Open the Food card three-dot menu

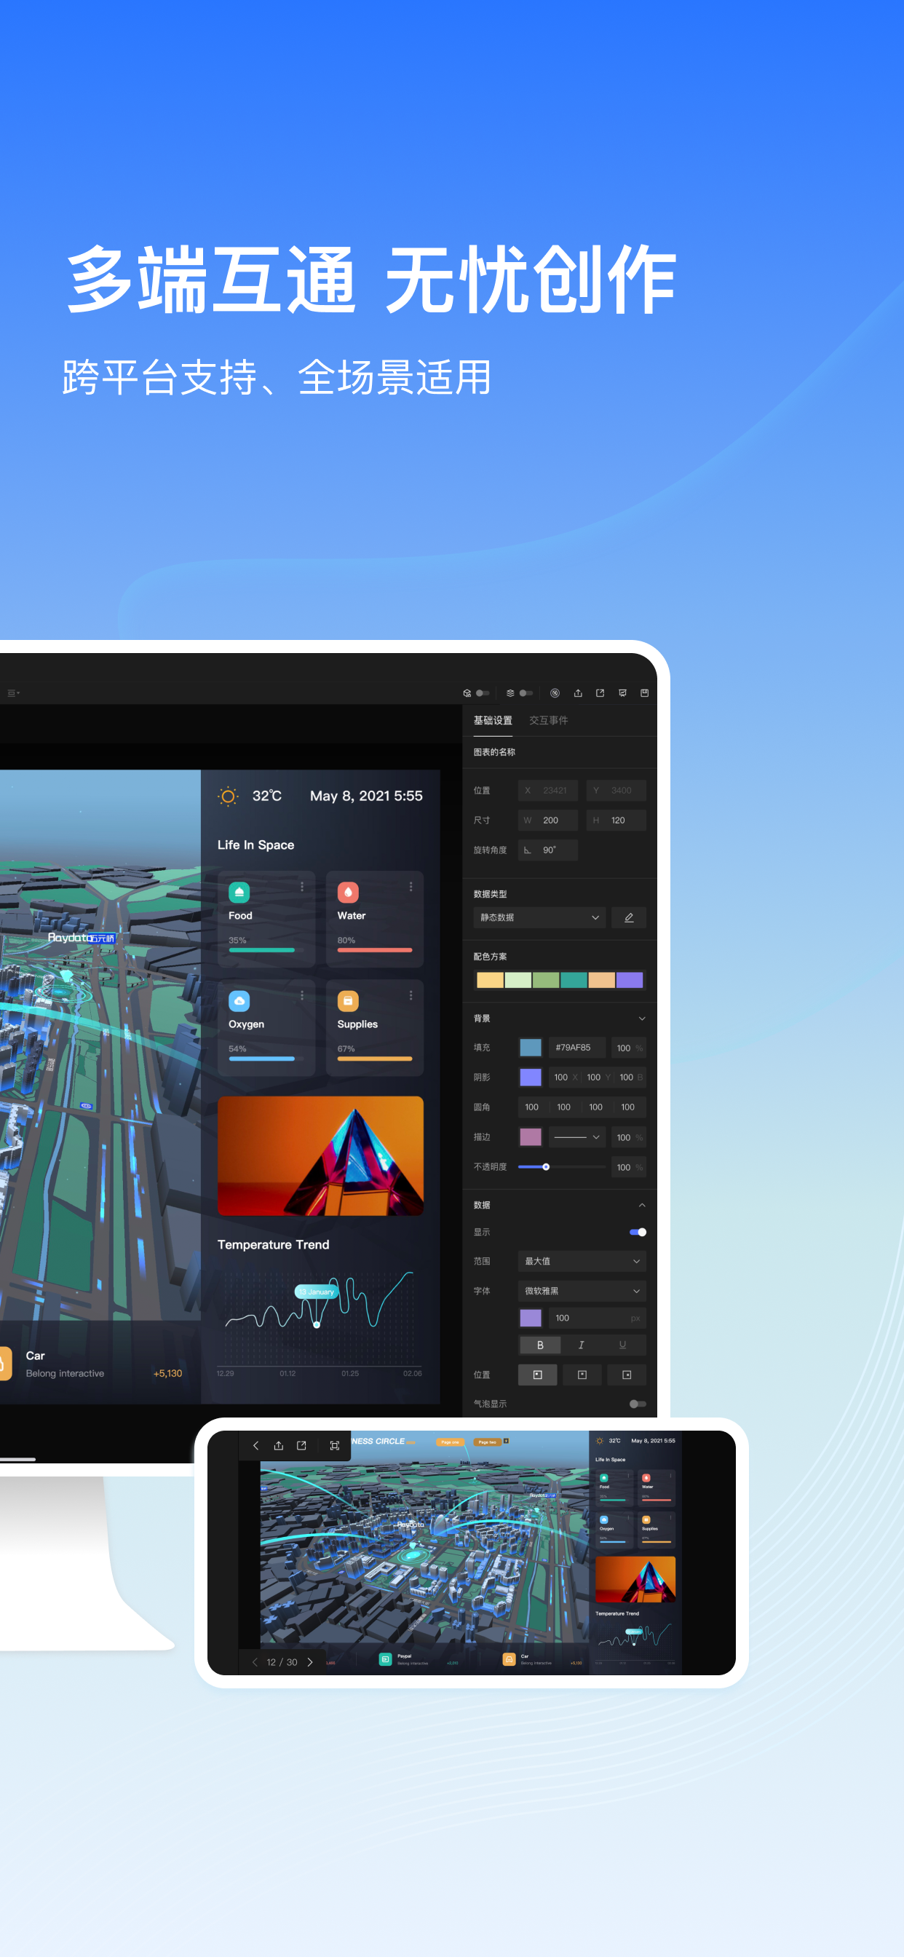pyautogui.click(x=301, y=887)
